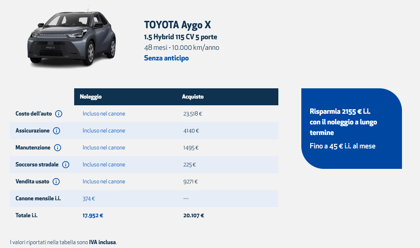Click the Canone mensile i.i. row label
Screen dimensions: 420x248
tap(38, 199)
